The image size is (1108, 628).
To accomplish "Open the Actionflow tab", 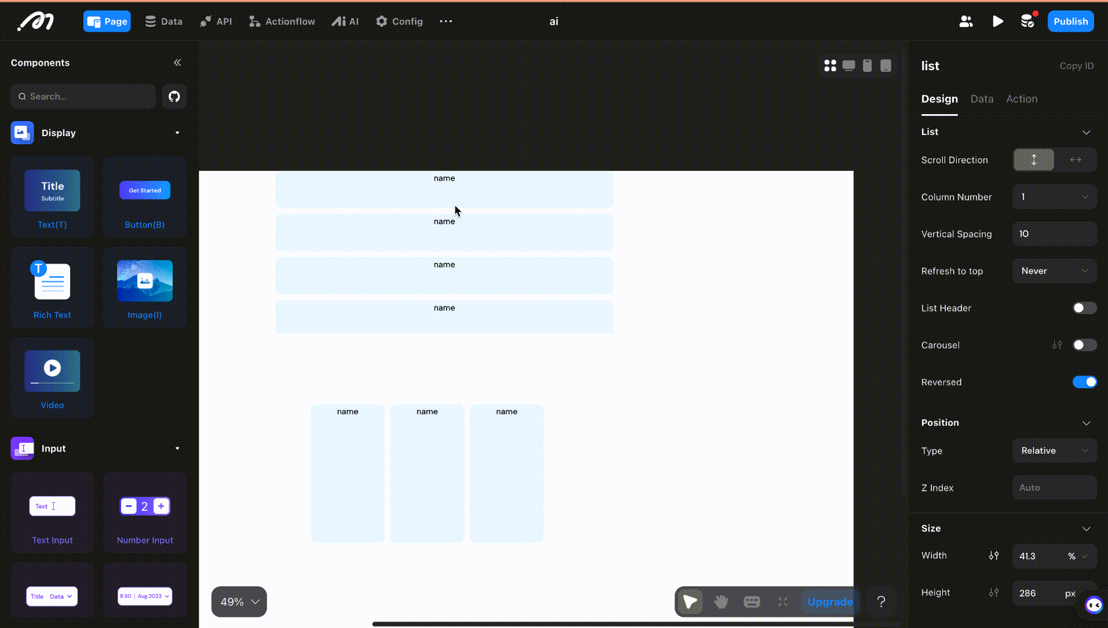I will 282,21.
